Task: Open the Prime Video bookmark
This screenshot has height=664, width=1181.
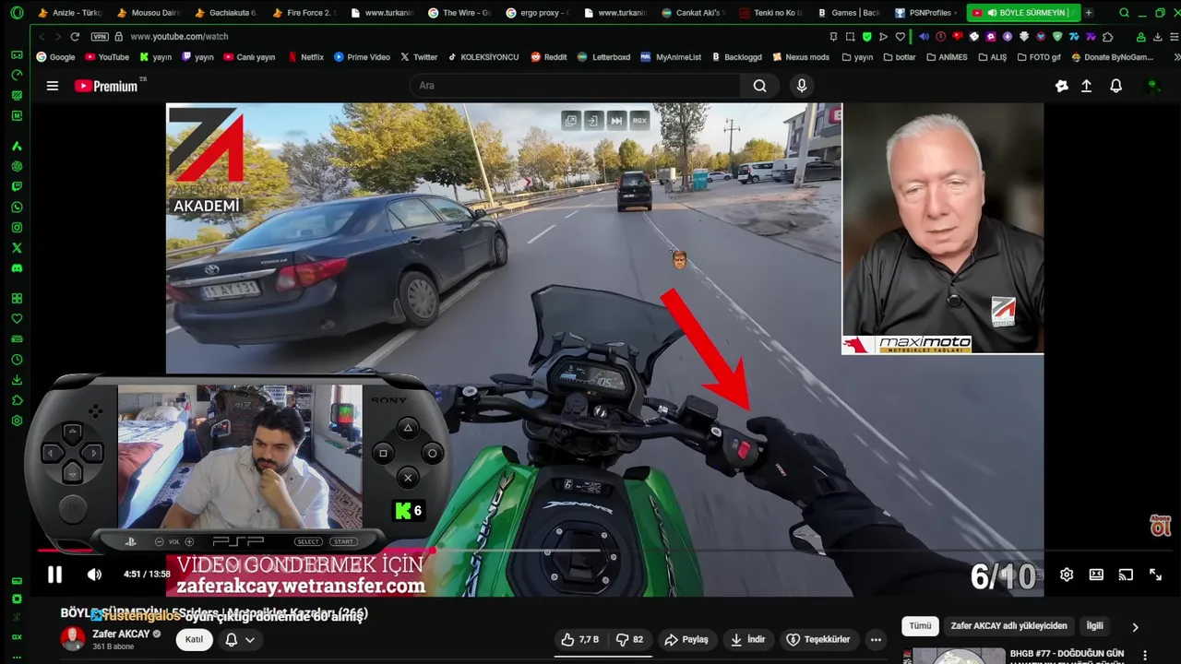Action: click(x=362, y=57)
